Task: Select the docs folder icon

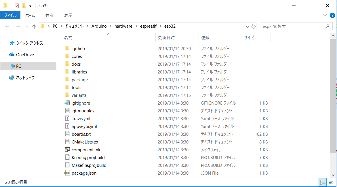Action: tap(67, 64)
